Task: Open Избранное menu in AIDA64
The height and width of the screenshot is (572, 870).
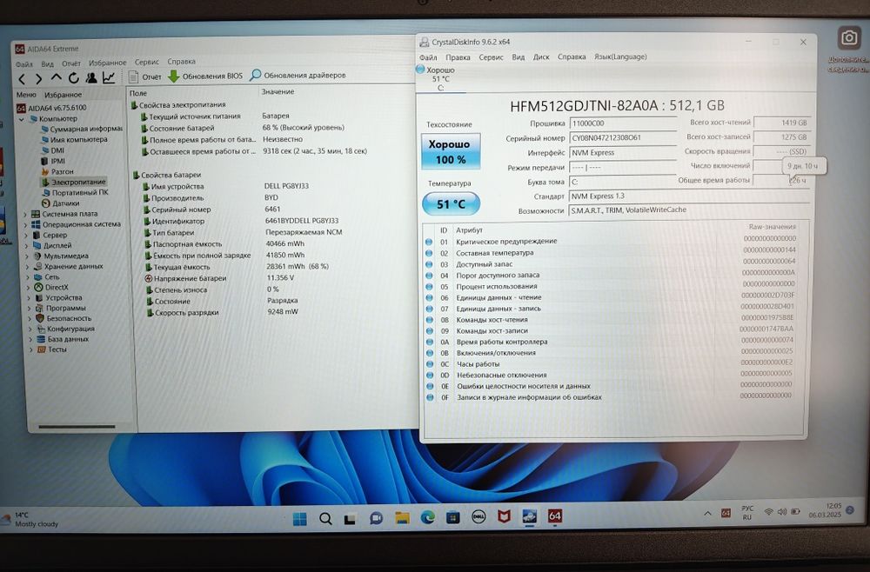Action: click(x=108, y=63)
